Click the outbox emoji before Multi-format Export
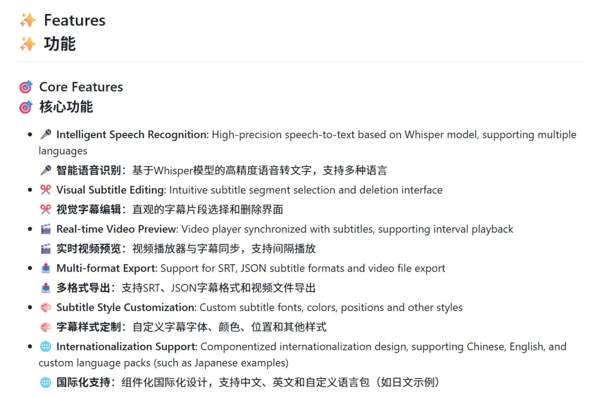Image resolution: width=600 pixels, height=397 pixels. coord(46,269)
